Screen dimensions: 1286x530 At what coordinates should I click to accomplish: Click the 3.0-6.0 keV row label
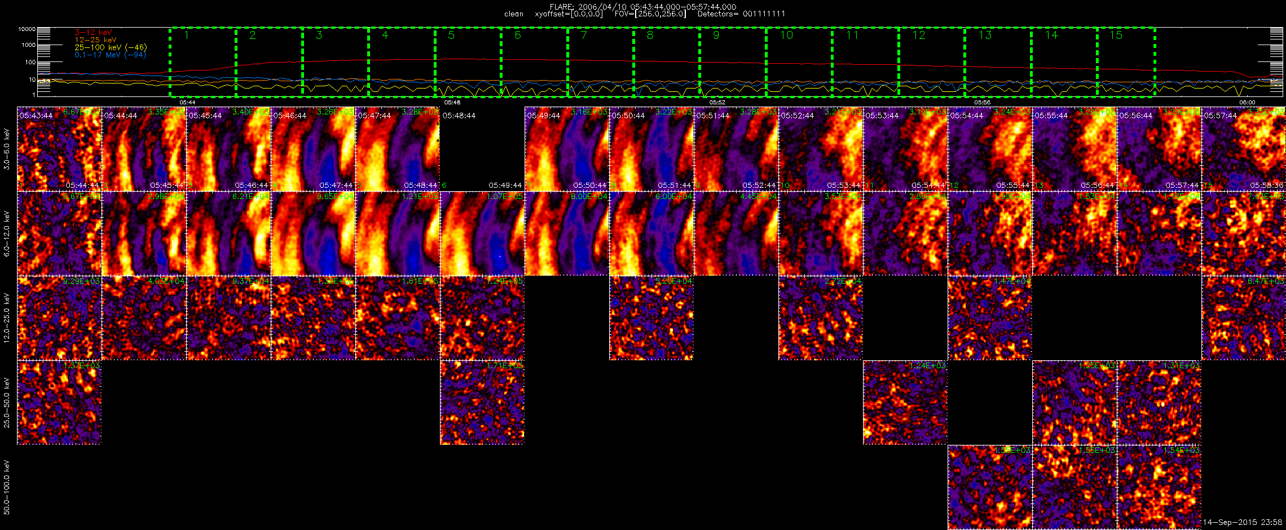click(7, 149)
